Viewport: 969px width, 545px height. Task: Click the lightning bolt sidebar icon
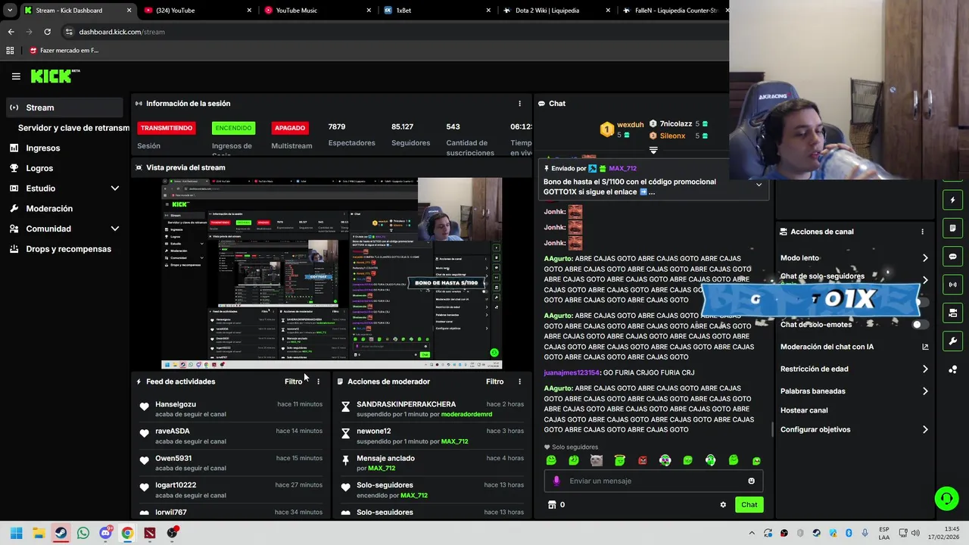[953, 201]
